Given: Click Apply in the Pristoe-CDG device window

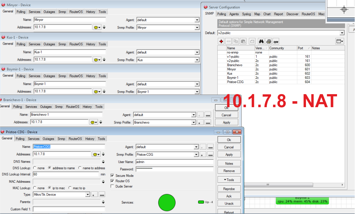Looking at the screenshot, I should 229,155.
